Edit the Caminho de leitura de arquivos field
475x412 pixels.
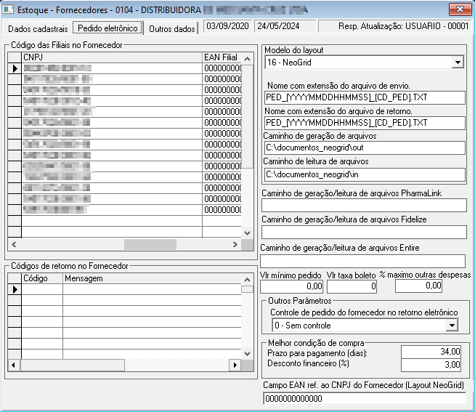(x=365, y=174)
